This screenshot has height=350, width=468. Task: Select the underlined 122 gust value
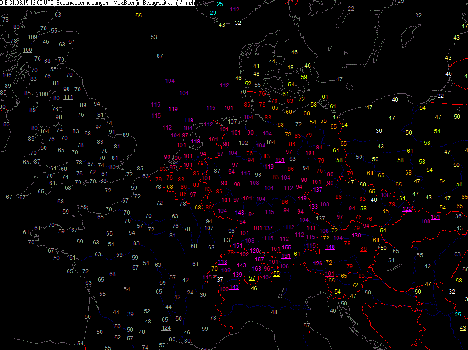[x=407, y=209]
